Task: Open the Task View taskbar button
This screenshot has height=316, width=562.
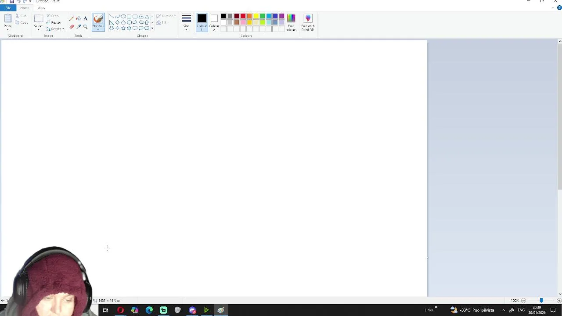Action: pyautogui.click(x=105, y=310)
